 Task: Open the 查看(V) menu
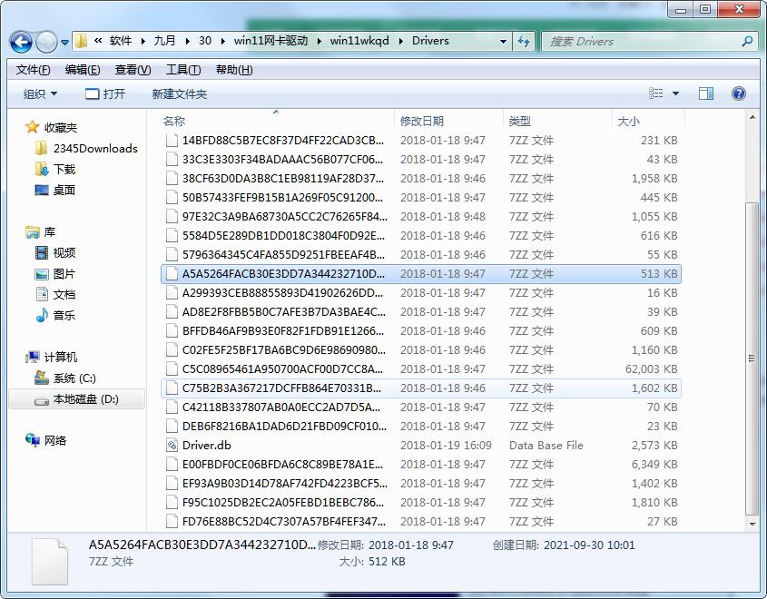pos(133,70)
